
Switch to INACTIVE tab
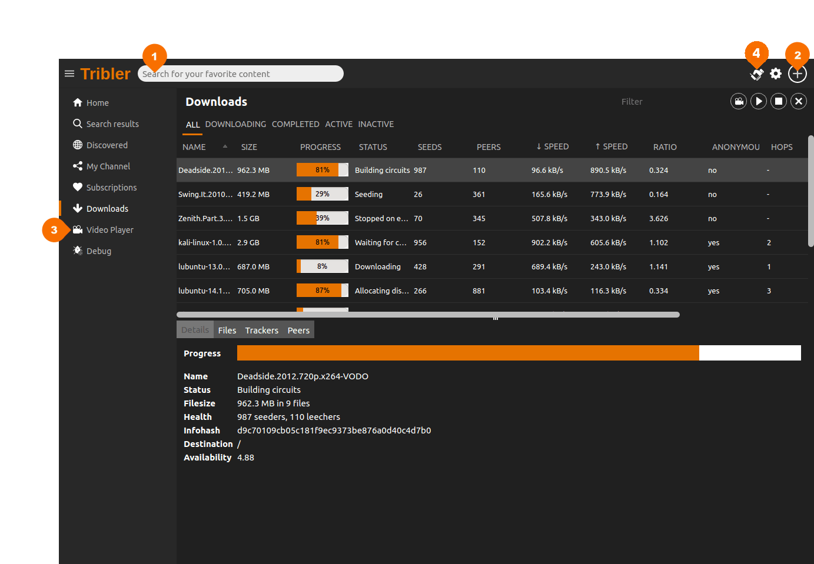[x=376, y=124]
